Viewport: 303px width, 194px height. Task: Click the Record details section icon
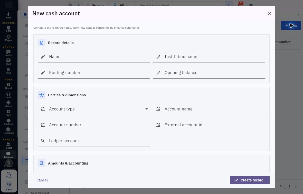[42, 43]
